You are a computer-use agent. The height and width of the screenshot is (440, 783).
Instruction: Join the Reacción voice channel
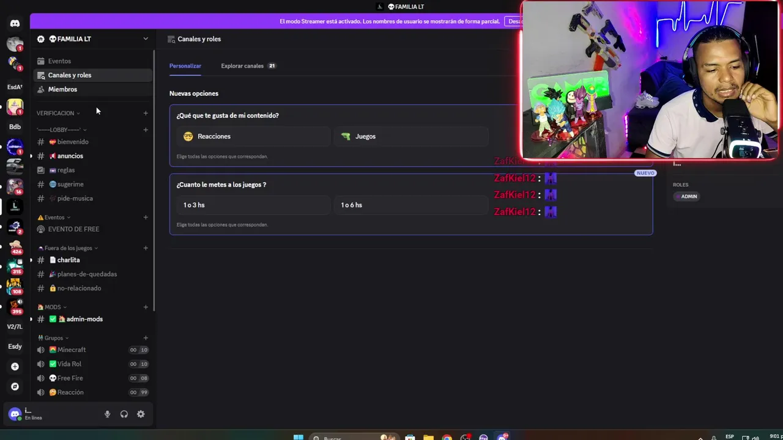(92, 392)
